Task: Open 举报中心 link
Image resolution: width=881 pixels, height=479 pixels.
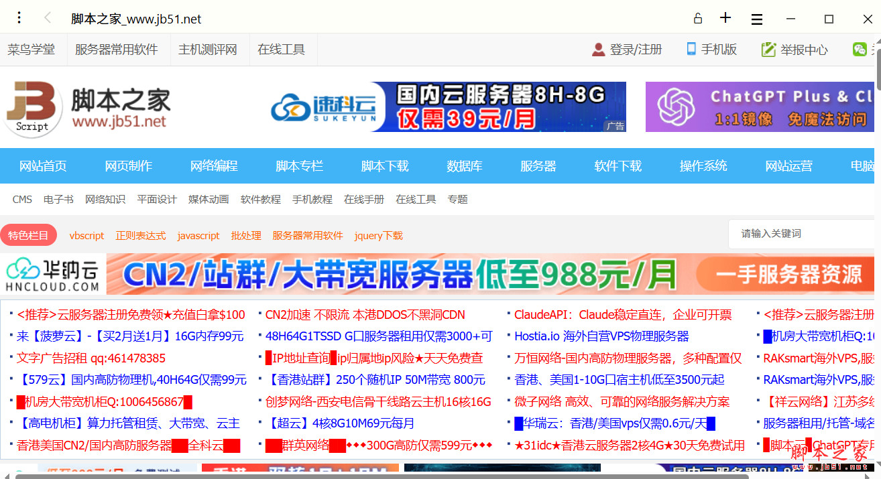Action: click(804, 50)
